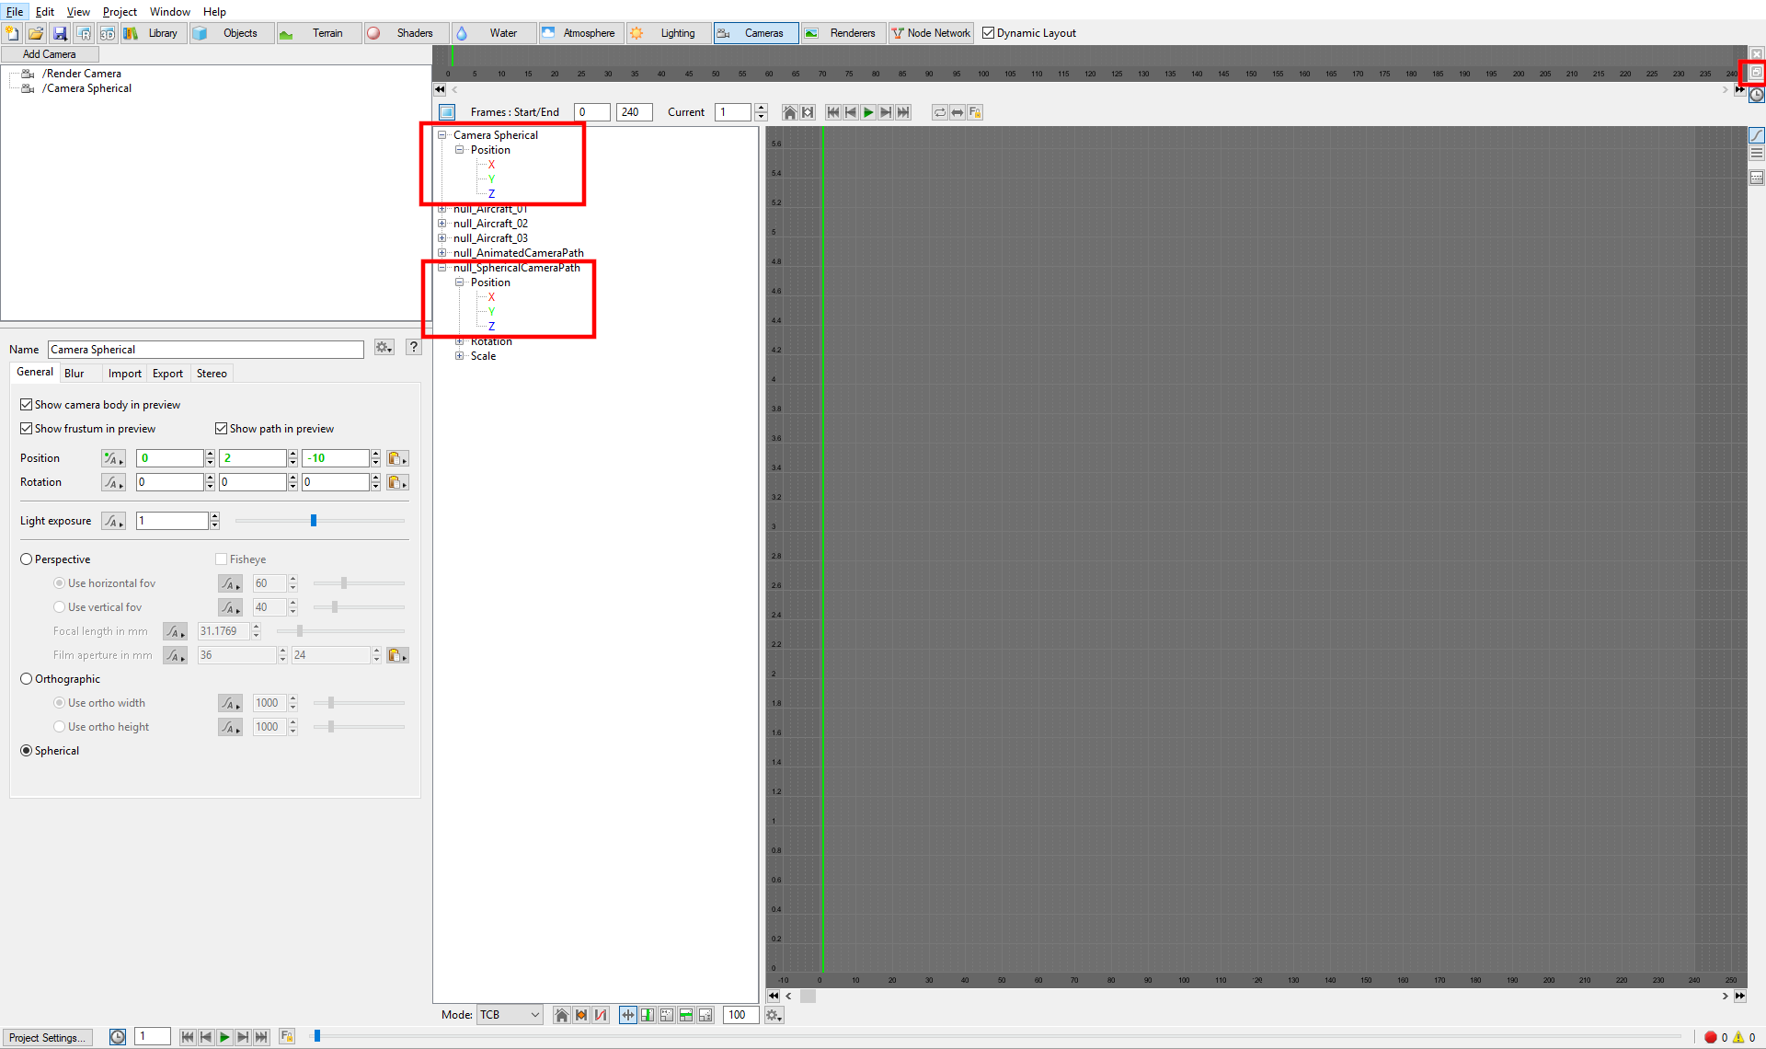Switch to the Export tab
This screenshot has height=1049, width=1766.
pyautogui.click(x=167, y=374)
